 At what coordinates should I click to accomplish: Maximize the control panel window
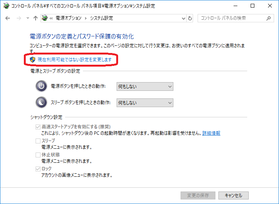(252, 6)
